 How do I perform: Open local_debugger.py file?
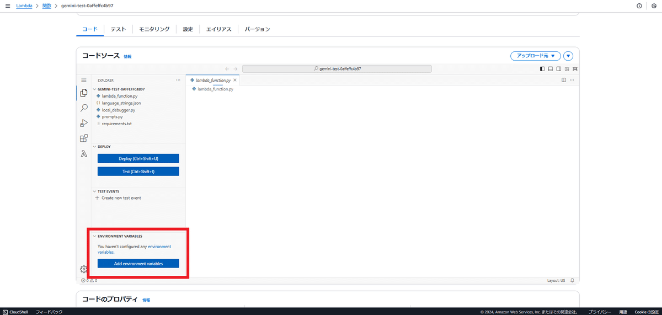[118, 110]
